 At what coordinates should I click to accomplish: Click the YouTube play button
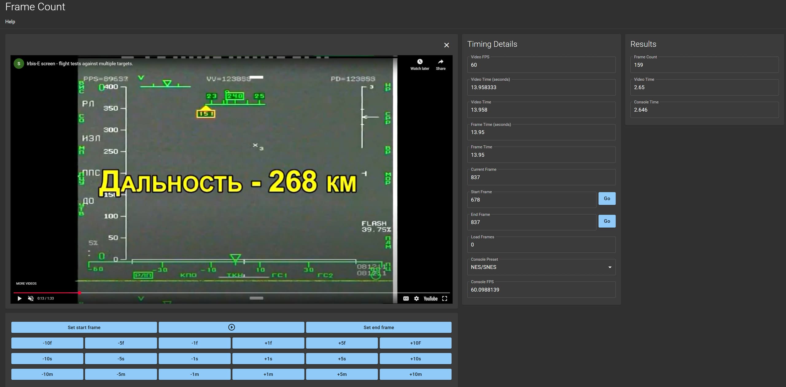tap(20, 298)
